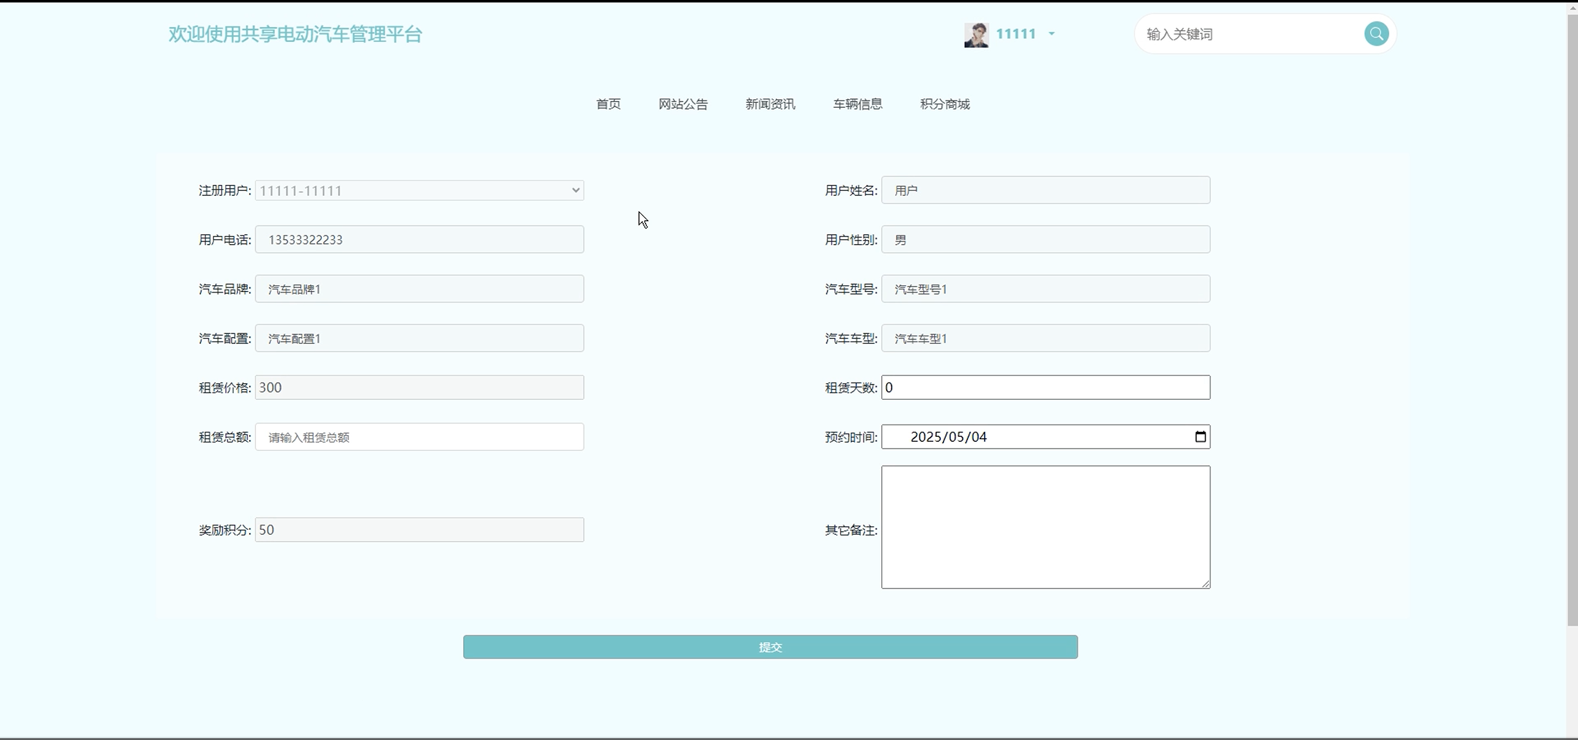This screenshot has width=1578, height=740.
Task: Expand the 11111 user menu arrow
Action: coord(1052,35)
